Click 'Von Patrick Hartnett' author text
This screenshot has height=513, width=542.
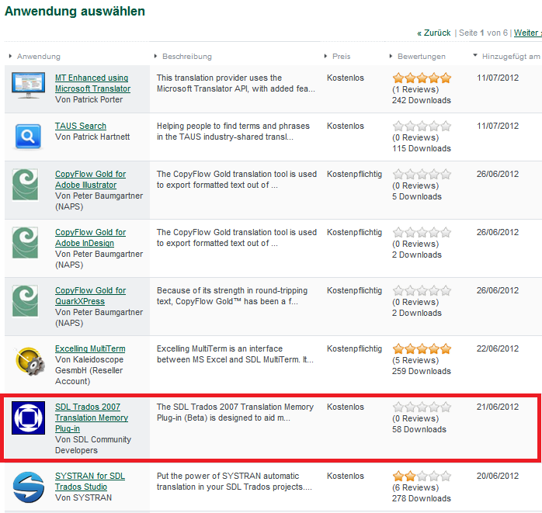click(x=92, y=137)
